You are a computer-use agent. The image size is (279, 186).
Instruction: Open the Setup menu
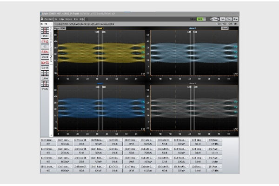pyautogui.click(x=61, y=19)
